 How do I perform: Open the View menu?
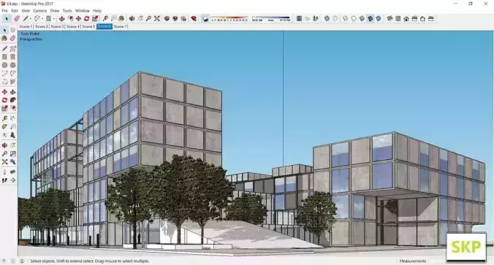(26, 11)
